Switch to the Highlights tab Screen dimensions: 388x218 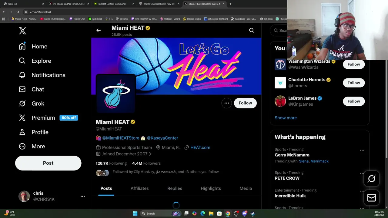tap(211, 188)
